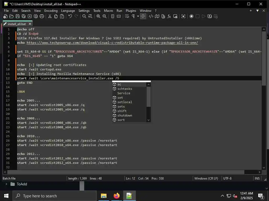Click the Zoom In icon

[99, 16]
